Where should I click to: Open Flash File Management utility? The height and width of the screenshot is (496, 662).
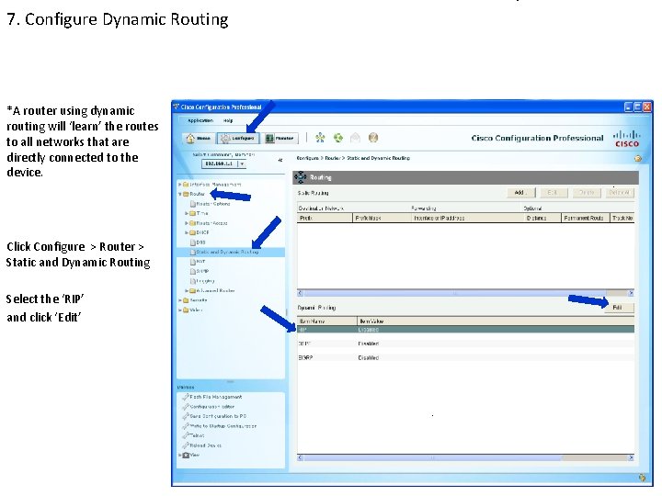212,397
